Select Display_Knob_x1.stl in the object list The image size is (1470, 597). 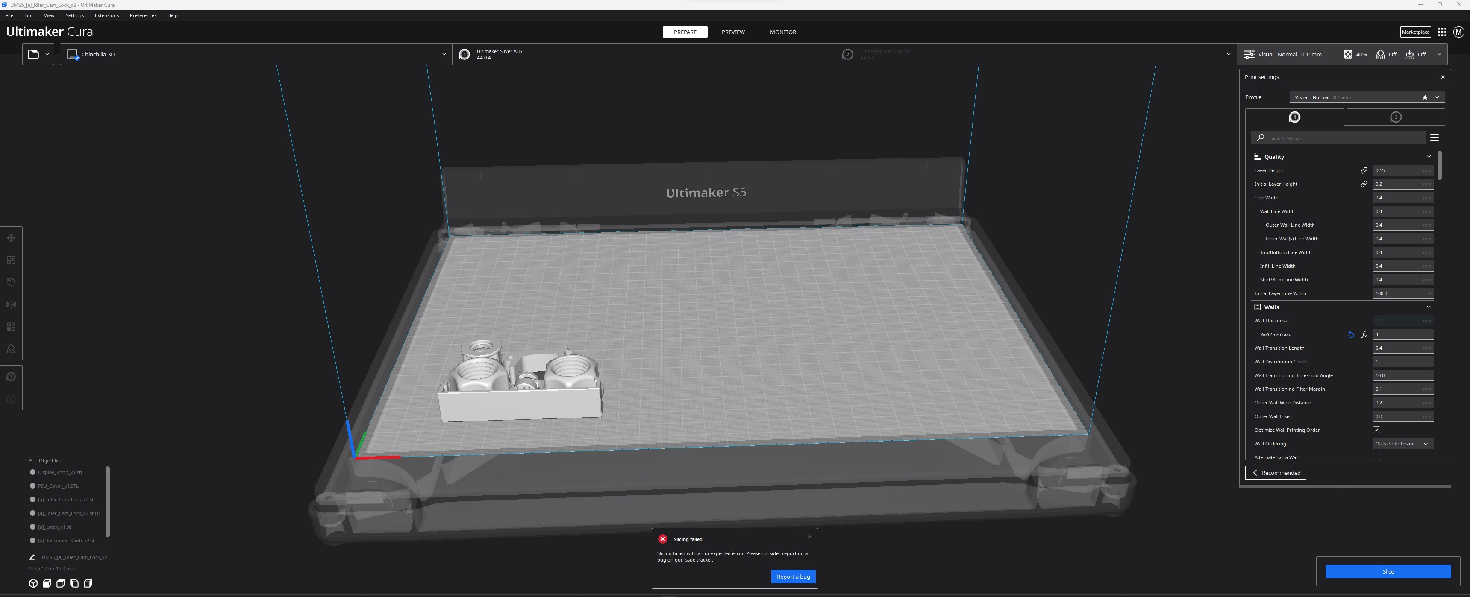[x=60, y=472]
